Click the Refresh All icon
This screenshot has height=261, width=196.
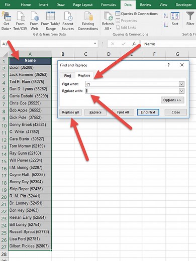click(108, 16)
